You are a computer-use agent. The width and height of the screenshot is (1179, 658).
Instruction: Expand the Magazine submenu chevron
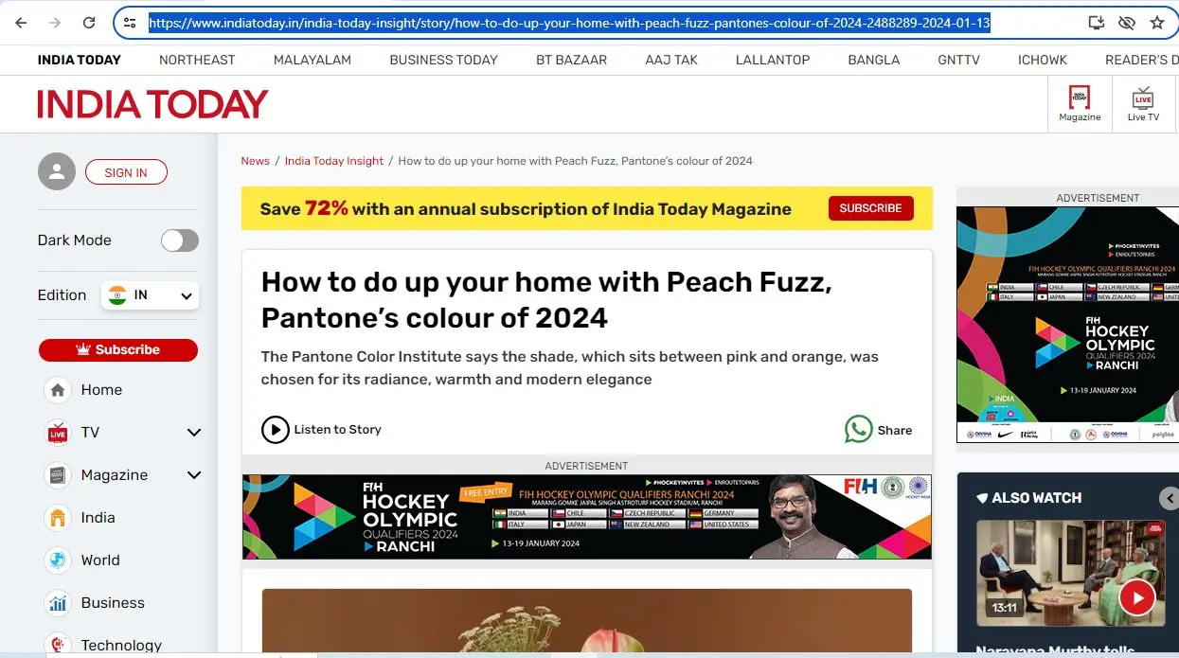[194, 475]
